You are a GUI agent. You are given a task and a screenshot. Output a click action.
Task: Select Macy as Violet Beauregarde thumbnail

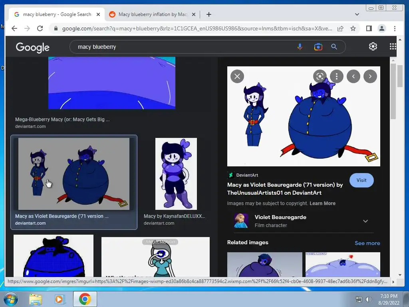(x=74, y=174)
